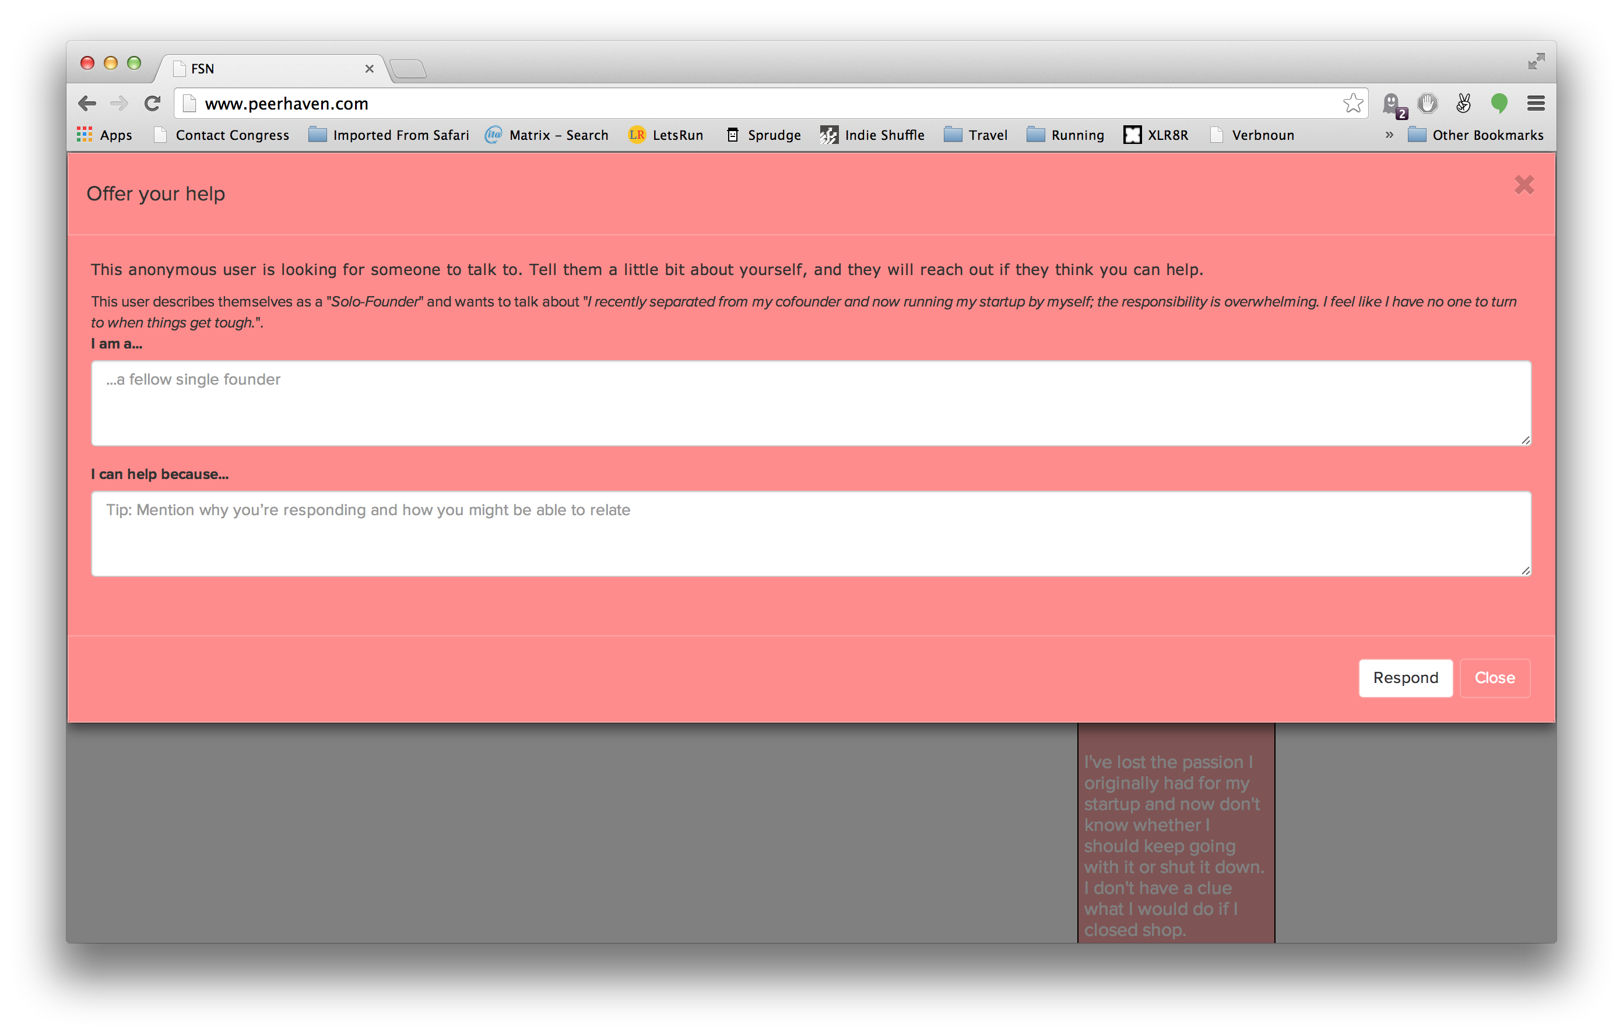Screen dimensions: 1623x1035
Task: Click the peace-hand extension icon
Action: [1463, 104]
